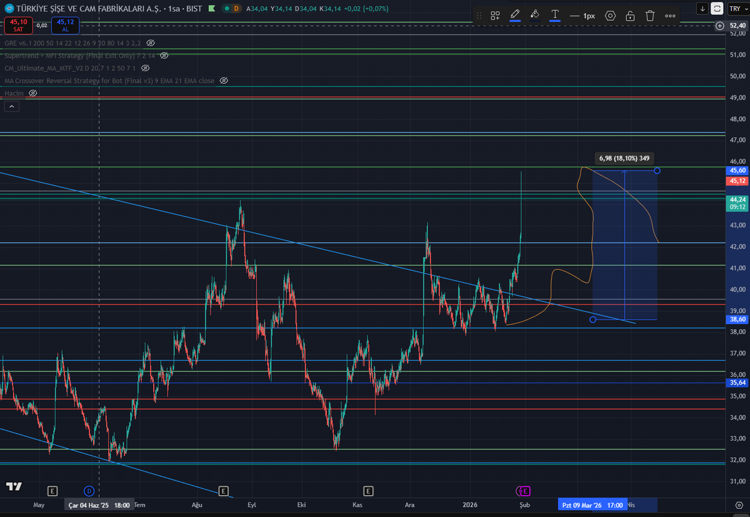Viewport: 750px width, 517px height.
Task: Show the GRE v6.1 indicator
Action: pos(151,43)
